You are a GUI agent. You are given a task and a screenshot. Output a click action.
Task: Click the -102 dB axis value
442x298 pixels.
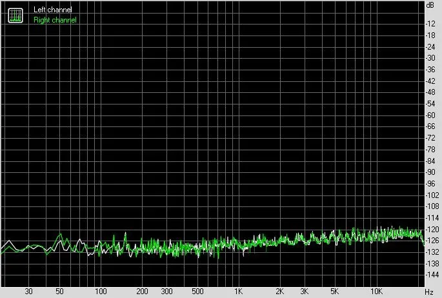[x=432, y=195]
